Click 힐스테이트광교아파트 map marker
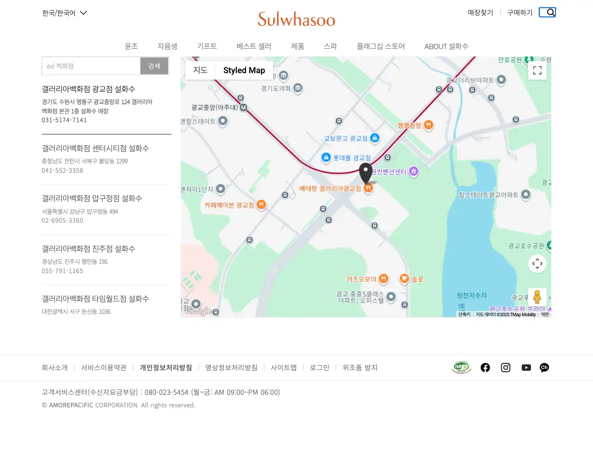This screenshot has height=474, width=593. click(x=526, y=195)
